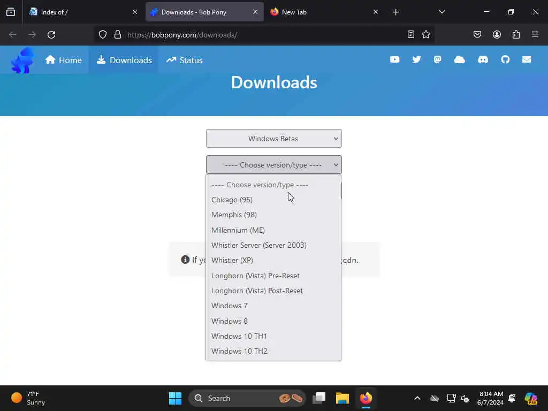Screen dimensions: 548x411
Task: Open the Firefox View icon beside the tabs
Action: tap(11, 12)
